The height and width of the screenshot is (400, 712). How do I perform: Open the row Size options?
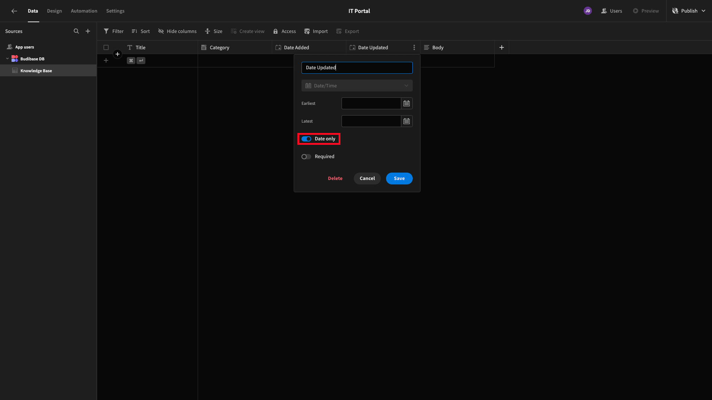[x=214, y=31]
